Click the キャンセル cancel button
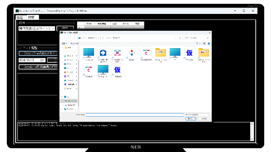271x152 pixels. click(204, 119)
